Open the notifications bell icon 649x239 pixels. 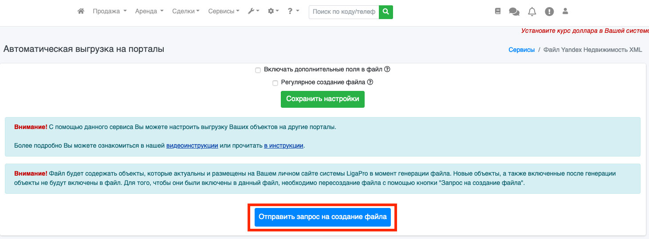[532, 12]
